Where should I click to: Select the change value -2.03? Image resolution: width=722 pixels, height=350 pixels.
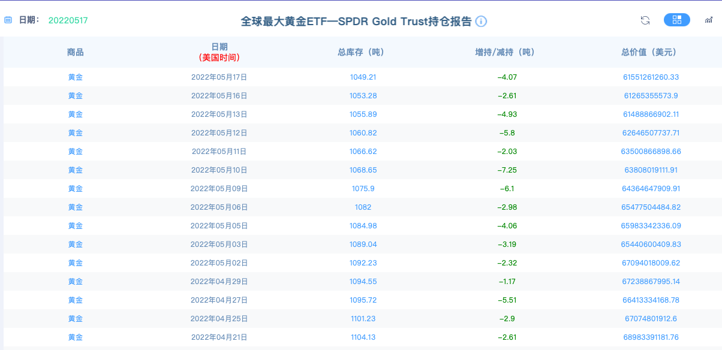tap(507, 152)
